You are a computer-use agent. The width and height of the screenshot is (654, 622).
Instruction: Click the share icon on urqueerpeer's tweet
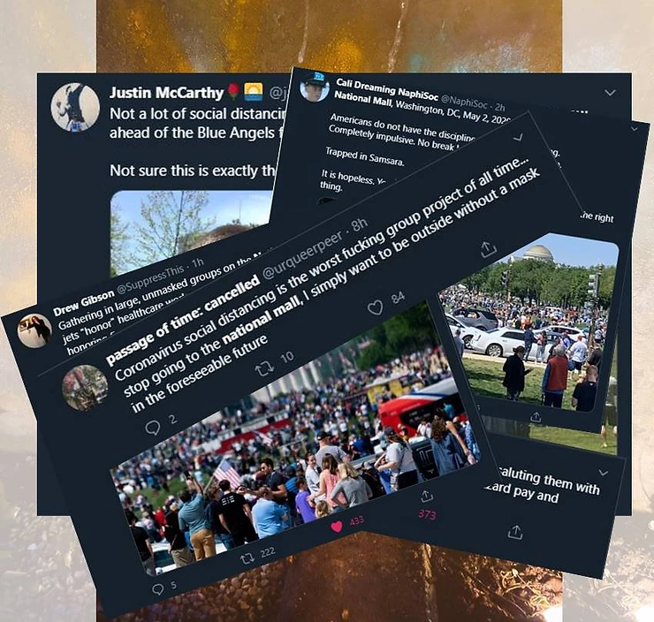click(488, 249)
